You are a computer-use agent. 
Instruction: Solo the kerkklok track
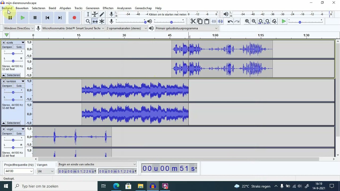(19, 86)
